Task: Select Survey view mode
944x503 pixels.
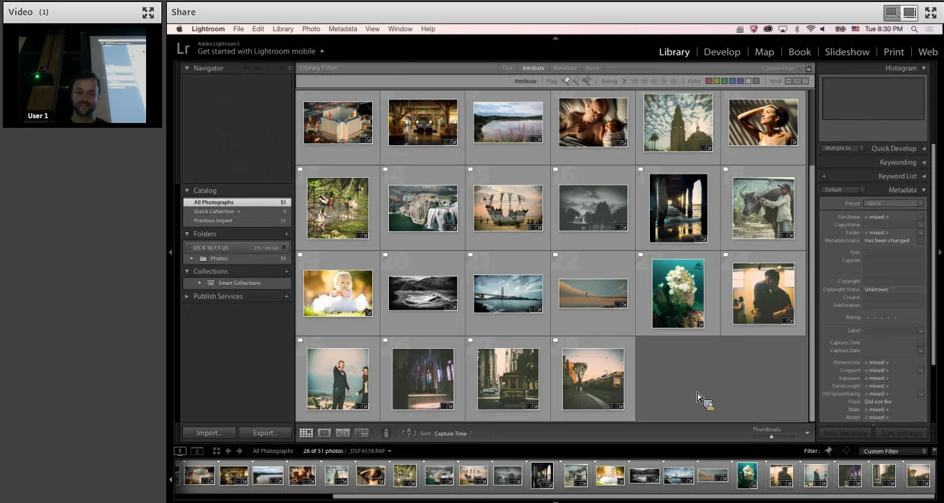Action: 361,433
